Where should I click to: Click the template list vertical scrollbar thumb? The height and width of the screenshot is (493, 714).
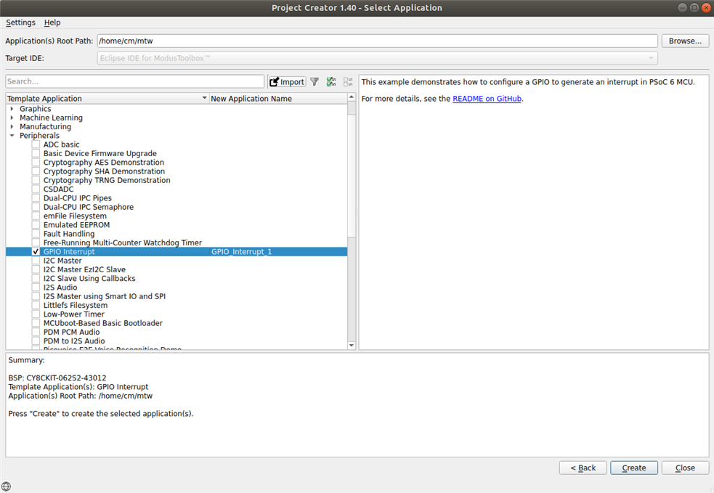coord(352,175)
